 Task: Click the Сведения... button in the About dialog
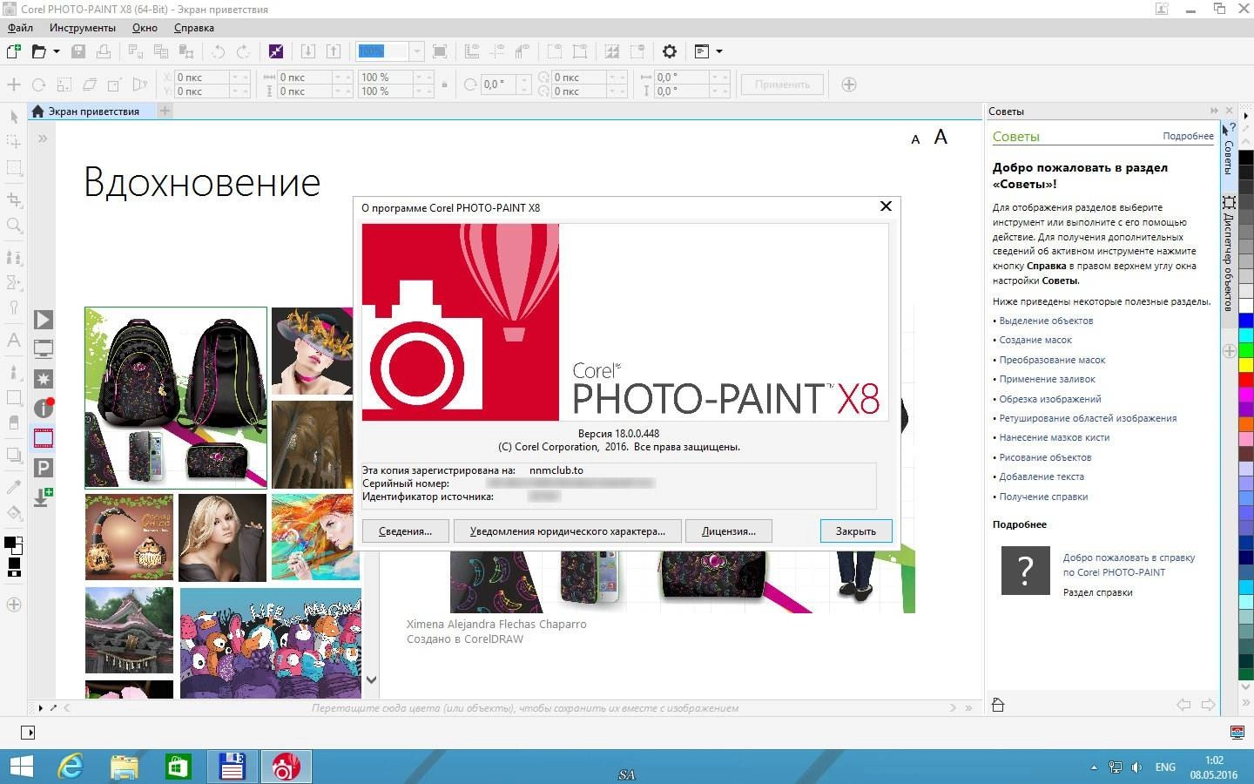click(405, 531)
